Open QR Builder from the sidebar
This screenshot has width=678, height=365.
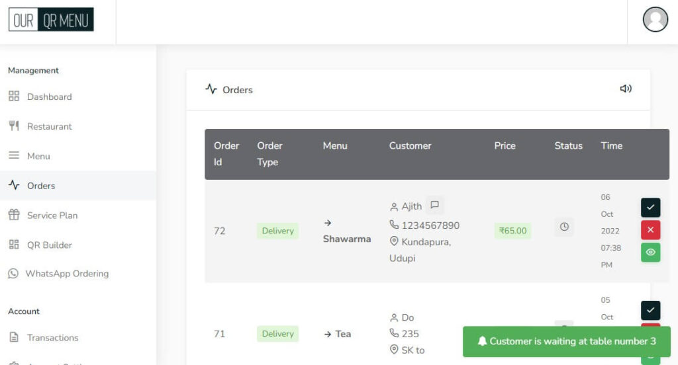pos(49,245)
